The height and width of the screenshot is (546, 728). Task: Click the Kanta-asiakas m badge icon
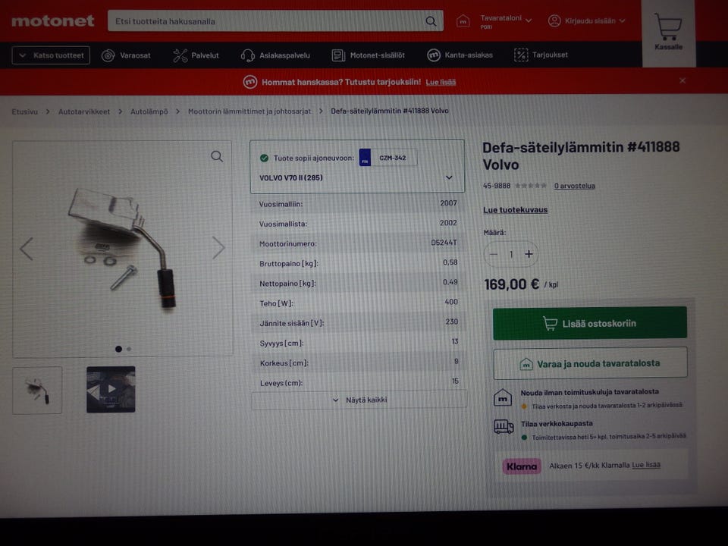(433, 55)
